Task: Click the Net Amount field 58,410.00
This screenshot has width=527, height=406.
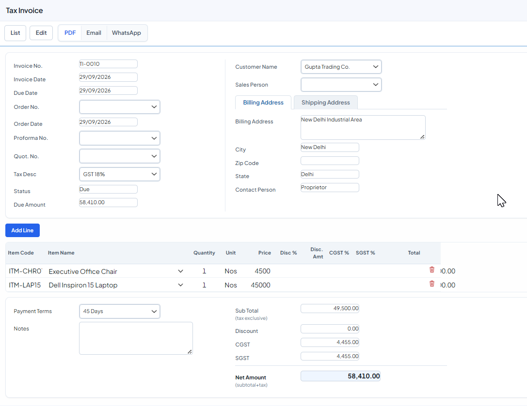Action: pos(340,376)
